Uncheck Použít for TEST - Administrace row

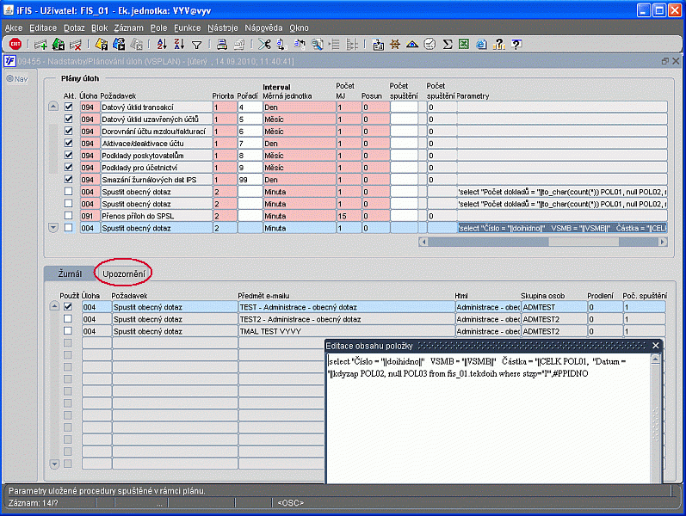68,306
